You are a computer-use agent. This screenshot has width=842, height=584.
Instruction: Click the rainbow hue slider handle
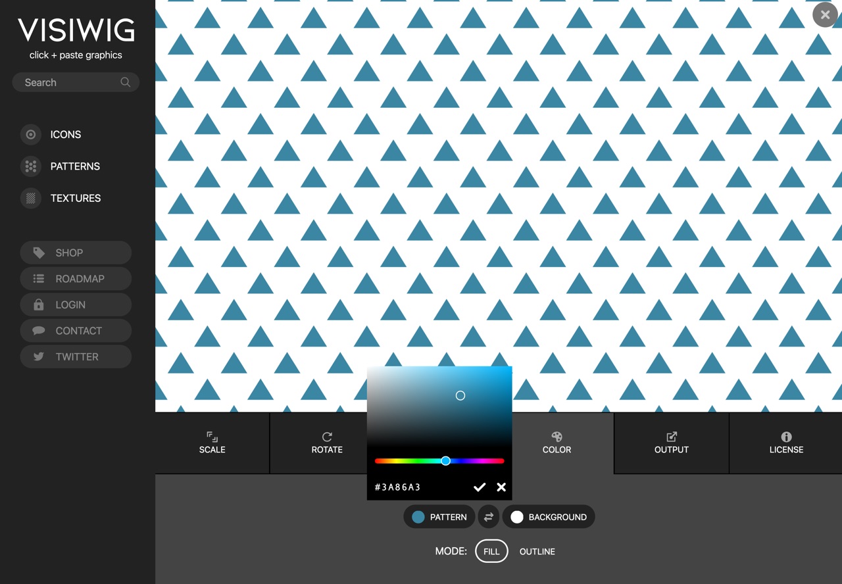tap(445, 461)
